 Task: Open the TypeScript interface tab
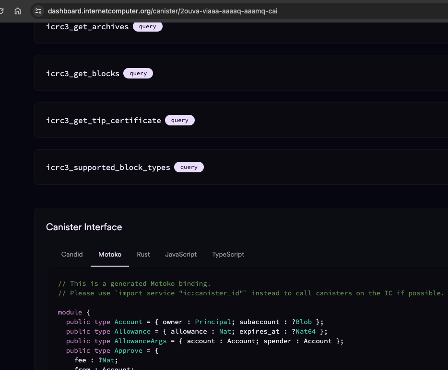coord(228,254)
